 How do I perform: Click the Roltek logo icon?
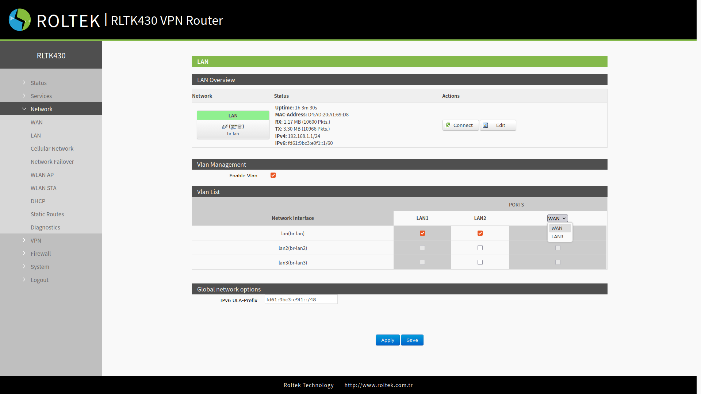(20, 20)
